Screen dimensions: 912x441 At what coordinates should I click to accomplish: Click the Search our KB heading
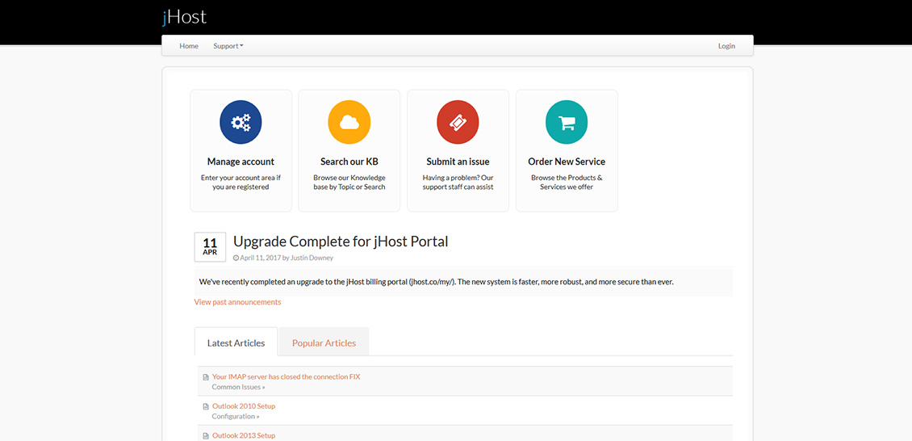(x=349, y=162)
